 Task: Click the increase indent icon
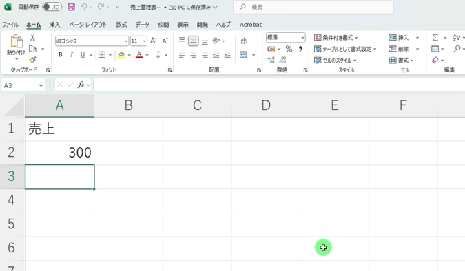(227, 55)
